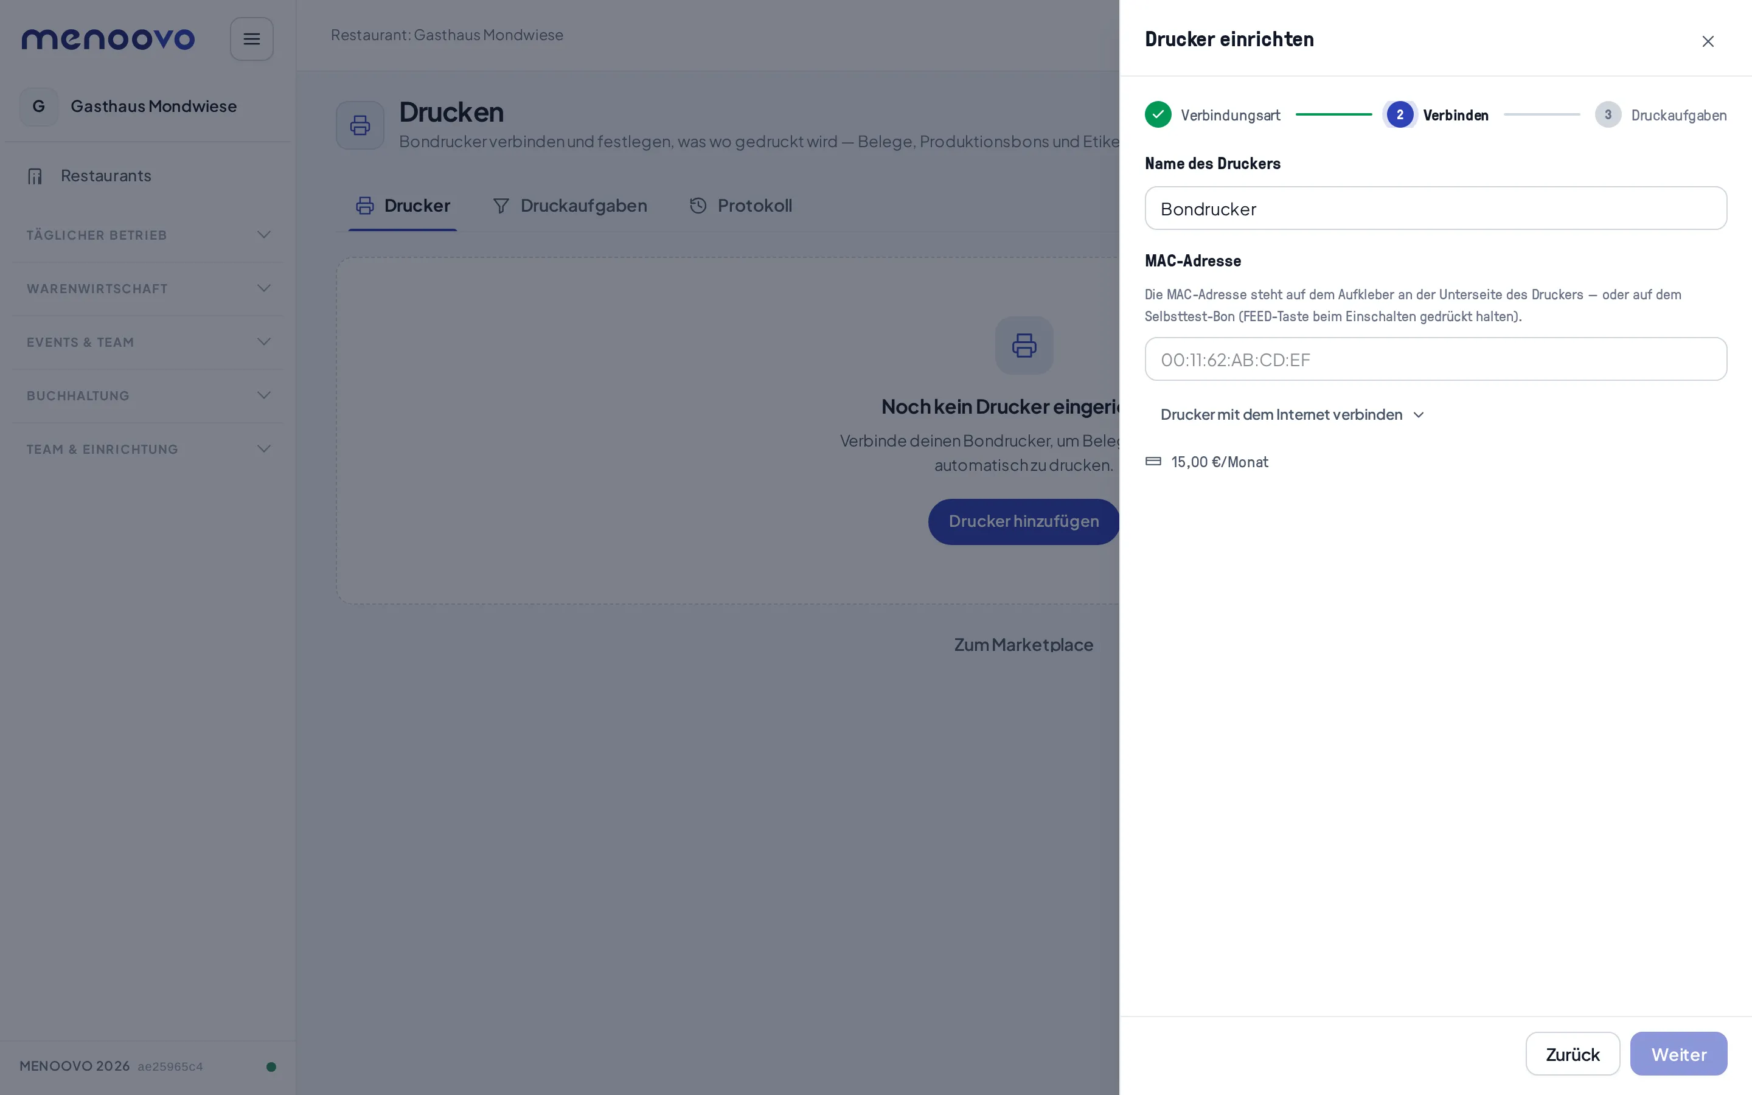
Task: Click the Drucker hinzufügen button
Action: [1024, 521]
